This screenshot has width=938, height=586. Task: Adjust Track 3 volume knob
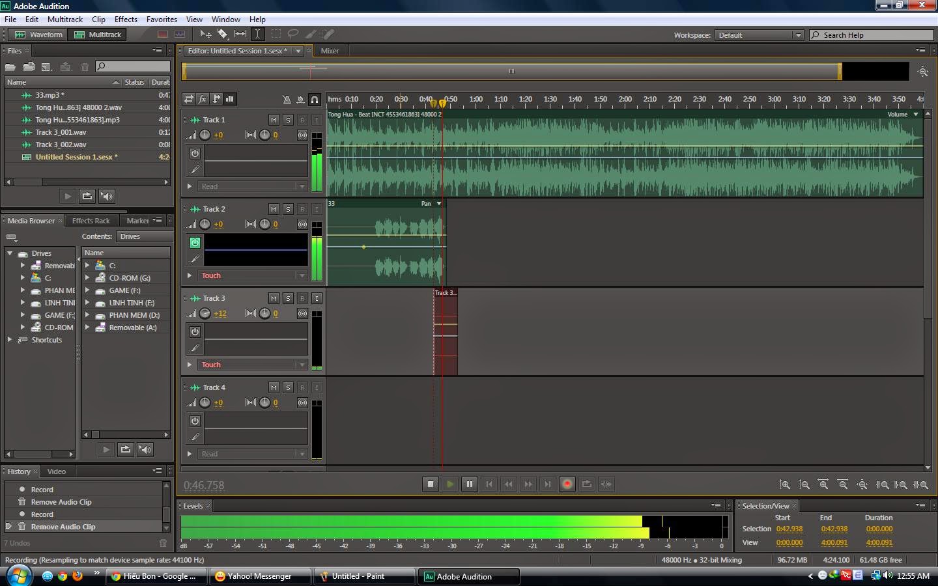[205, 313]
